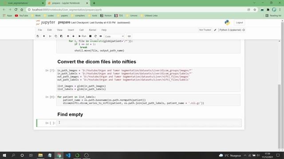Select the In [9] for-loop code cell
The width and height of the screenshot is (284, 159).
149,100
